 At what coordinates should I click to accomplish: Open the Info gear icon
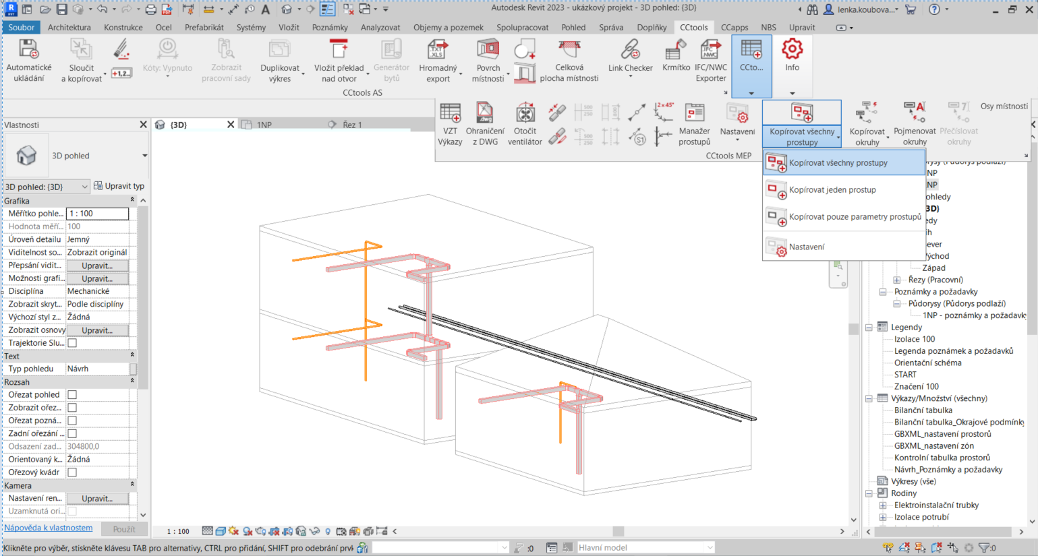point(792,55)
